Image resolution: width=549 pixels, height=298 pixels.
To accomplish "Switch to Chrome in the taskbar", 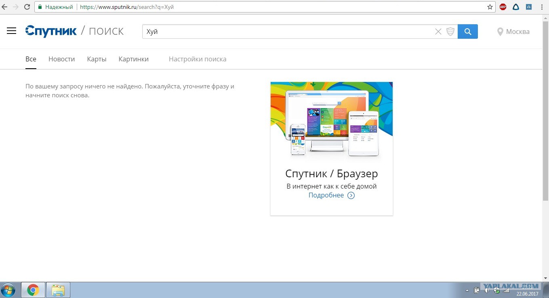I will pyautogui.click(x=33, y=290).
